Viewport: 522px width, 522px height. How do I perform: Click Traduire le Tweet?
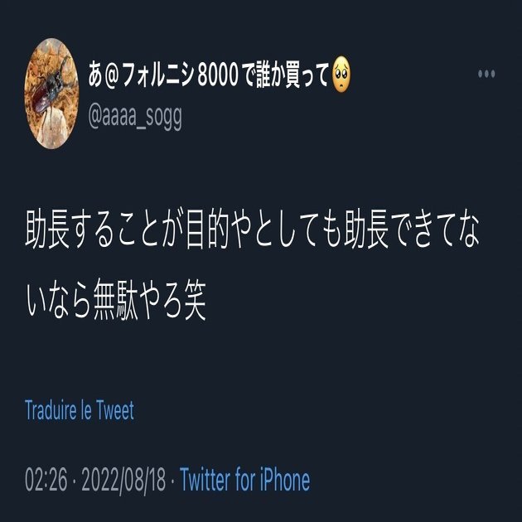(80, 410)
